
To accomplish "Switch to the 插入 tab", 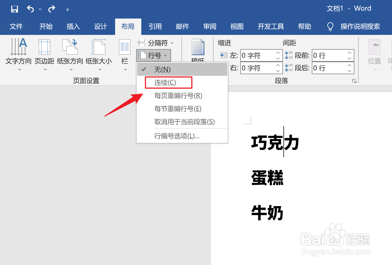I will [73, 26].
